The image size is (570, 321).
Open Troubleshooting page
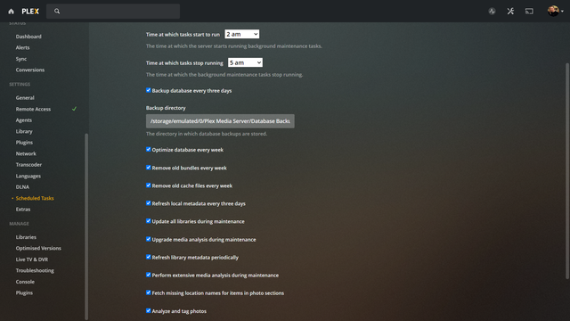pos(35,270)
